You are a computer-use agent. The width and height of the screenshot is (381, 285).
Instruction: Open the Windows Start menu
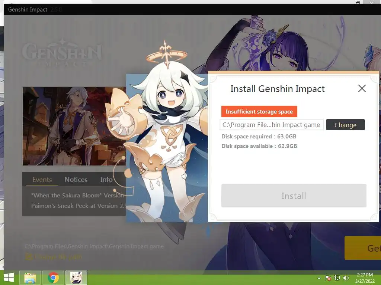point(9,278)
